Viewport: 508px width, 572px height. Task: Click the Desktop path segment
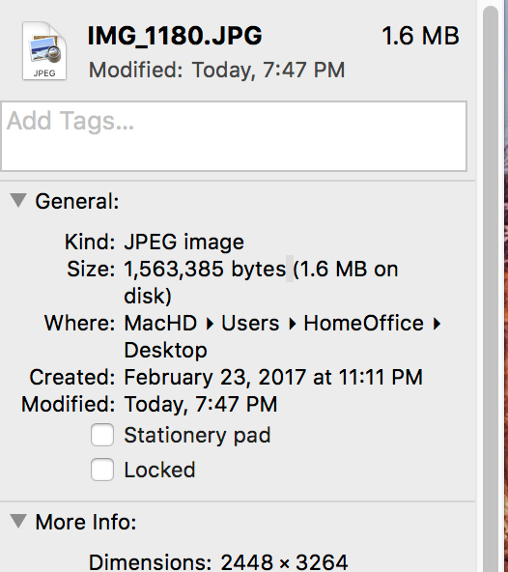165,351
